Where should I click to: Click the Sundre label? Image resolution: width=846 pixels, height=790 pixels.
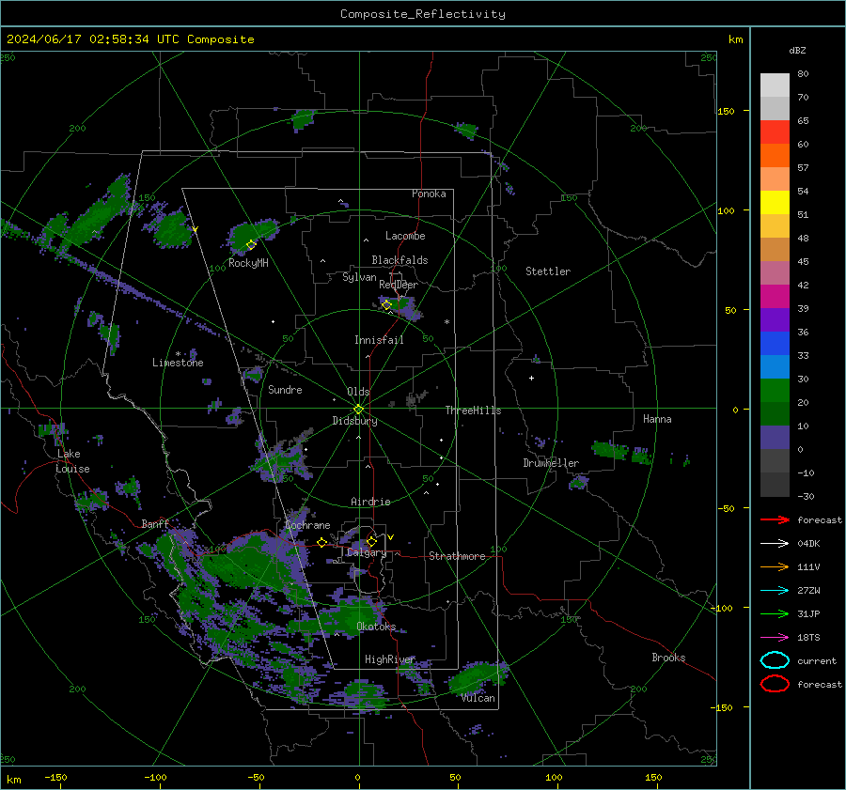tap(285, 389)
